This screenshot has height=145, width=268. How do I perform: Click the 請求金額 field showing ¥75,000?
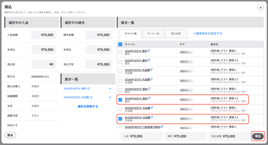click(x=99, y=35)
